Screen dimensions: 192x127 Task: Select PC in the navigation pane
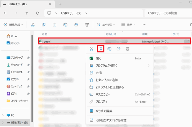(10, 115)
